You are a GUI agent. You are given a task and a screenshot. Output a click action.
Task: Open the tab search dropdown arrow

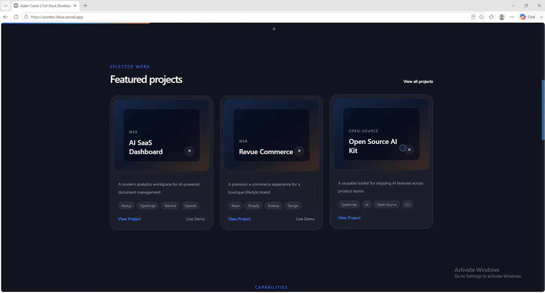[5, 5]
